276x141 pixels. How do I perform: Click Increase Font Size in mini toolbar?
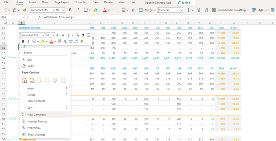[x=58, y=35]
